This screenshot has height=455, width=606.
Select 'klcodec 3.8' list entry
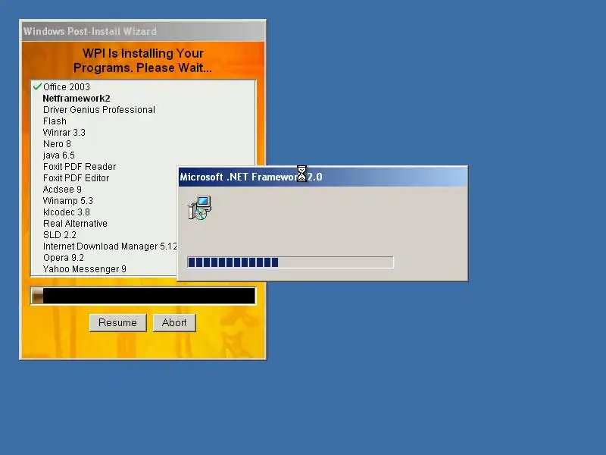(67, 212)
